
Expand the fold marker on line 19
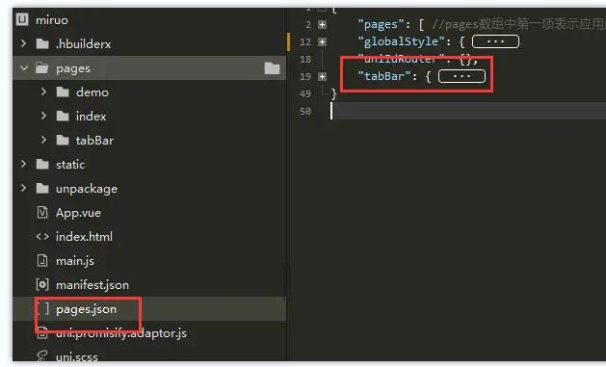point(322,76)
